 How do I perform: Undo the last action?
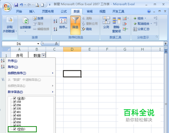coord(21,5)
